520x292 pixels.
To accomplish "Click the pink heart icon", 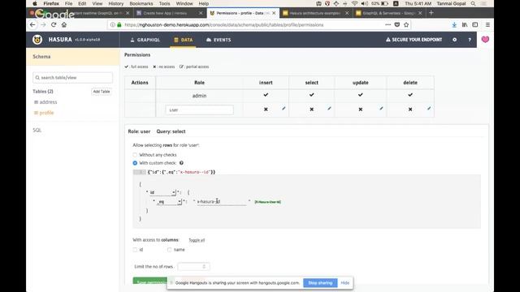I will point(485,40).
